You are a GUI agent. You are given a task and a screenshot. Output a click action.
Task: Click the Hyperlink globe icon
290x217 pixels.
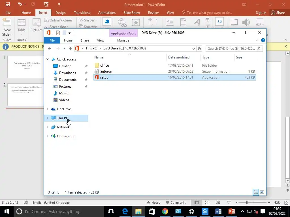click(x=122, y=23)
